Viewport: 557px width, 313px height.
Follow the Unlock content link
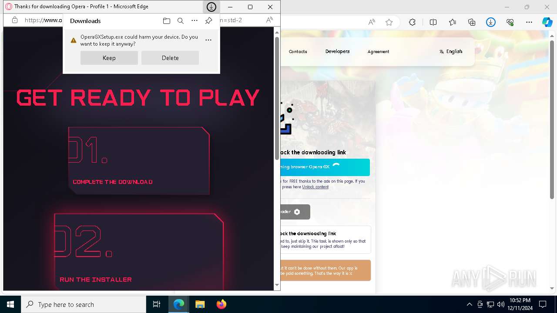(x=315, y=187)
